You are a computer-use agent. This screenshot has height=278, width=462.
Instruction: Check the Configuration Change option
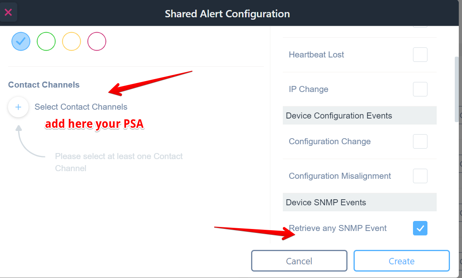pyautogui.click(x=420, y=141)
